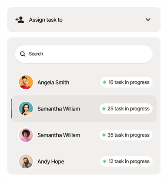
Task: Focus the Search input field
Action: click(84, 54)
